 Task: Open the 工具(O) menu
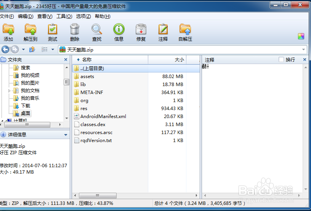[x=64, y=16]
